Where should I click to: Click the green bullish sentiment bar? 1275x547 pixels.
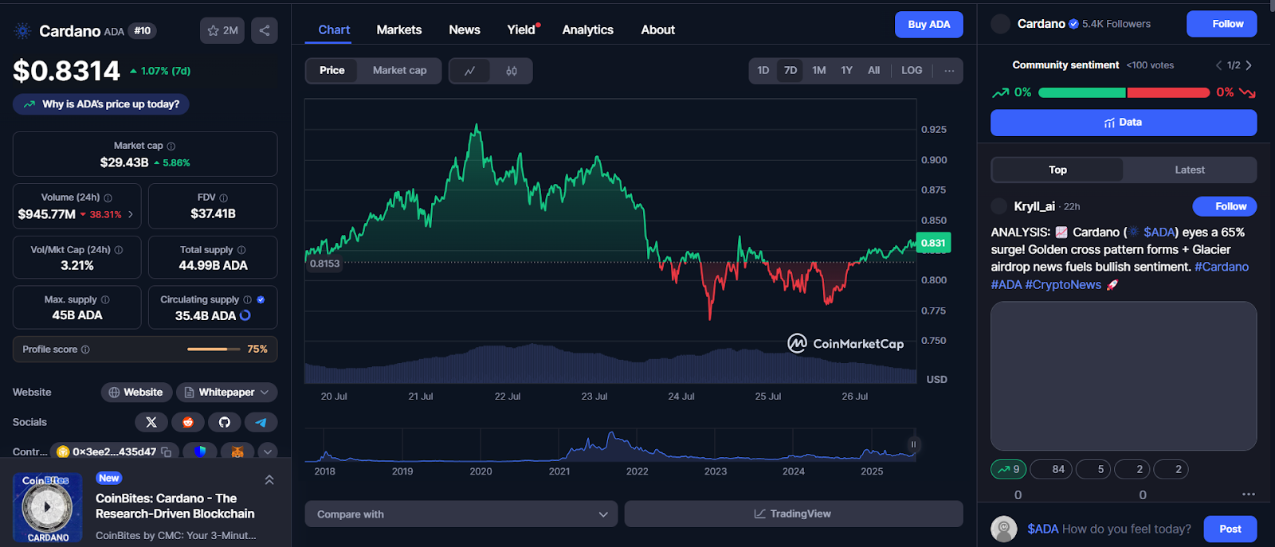pos(1082,93)
